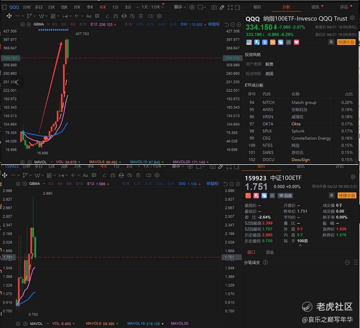Open the QQQ price alert bell
Viewport: 360px width, 328px height.
331,42
